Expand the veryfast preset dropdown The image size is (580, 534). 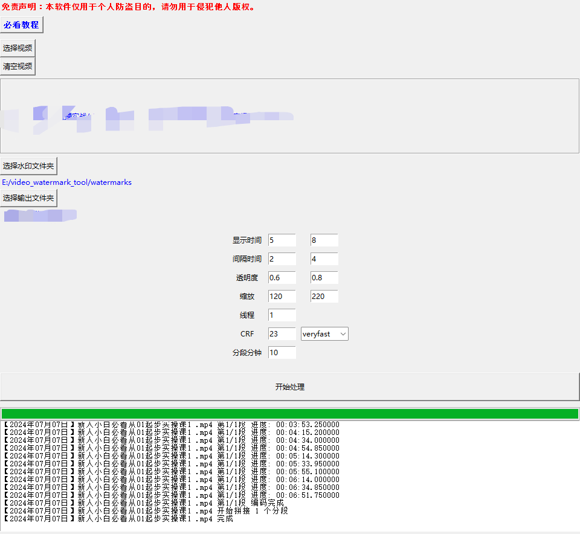[x=324, y=334]
